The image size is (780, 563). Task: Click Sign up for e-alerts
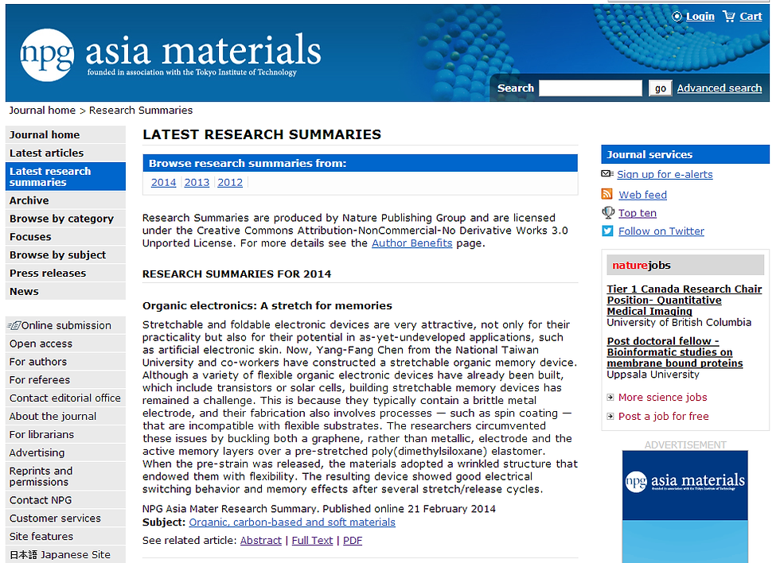click(x=665, y=174)
